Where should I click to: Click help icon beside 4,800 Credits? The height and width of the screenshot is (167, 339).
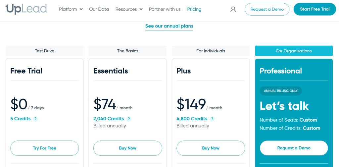point(212,119)
